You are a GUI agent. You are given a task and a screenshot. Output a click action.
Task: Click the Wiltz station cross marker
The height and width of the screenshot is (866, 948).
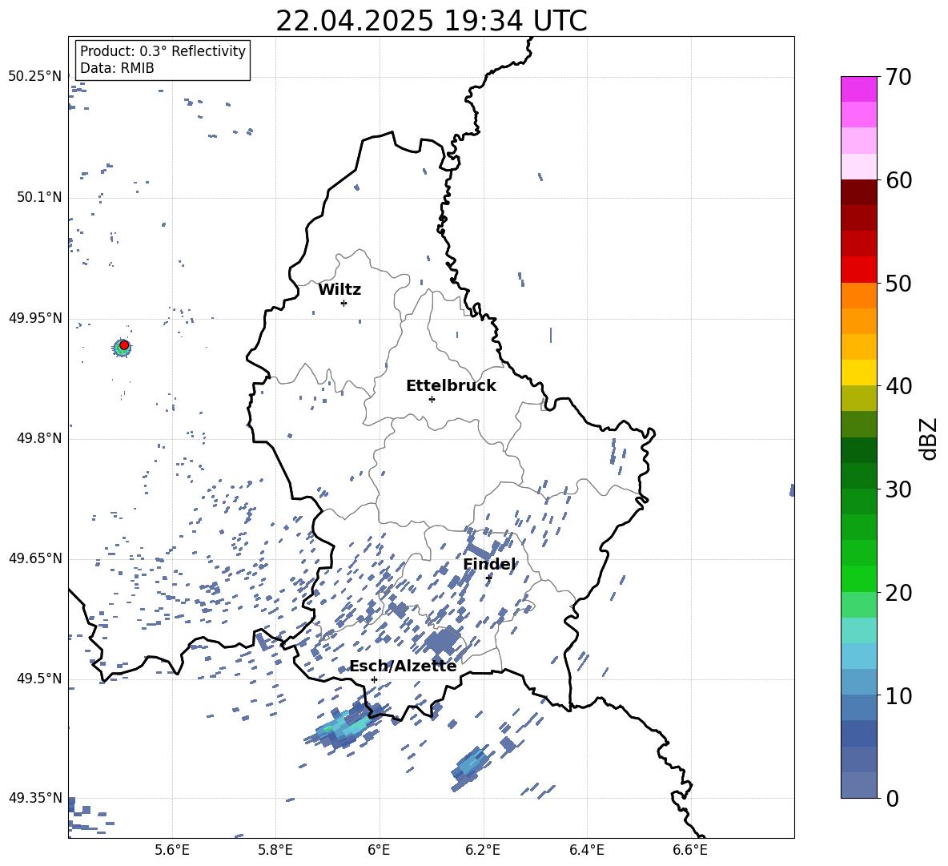click(344, 303)
